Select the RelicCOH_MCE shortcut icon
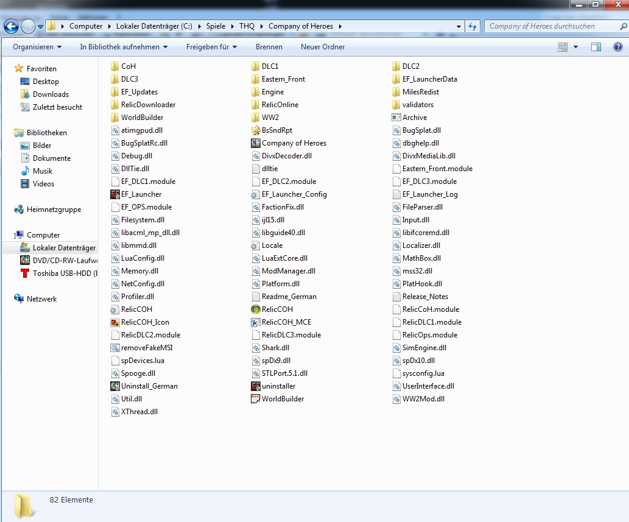This screenshot has height=522, width=629. (x=256, y=322)
